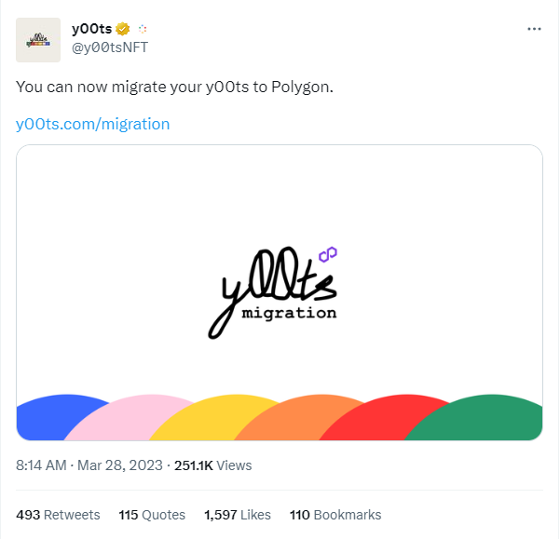
Task: Open the three-dot more options menu
Action: tap(534, 29)
